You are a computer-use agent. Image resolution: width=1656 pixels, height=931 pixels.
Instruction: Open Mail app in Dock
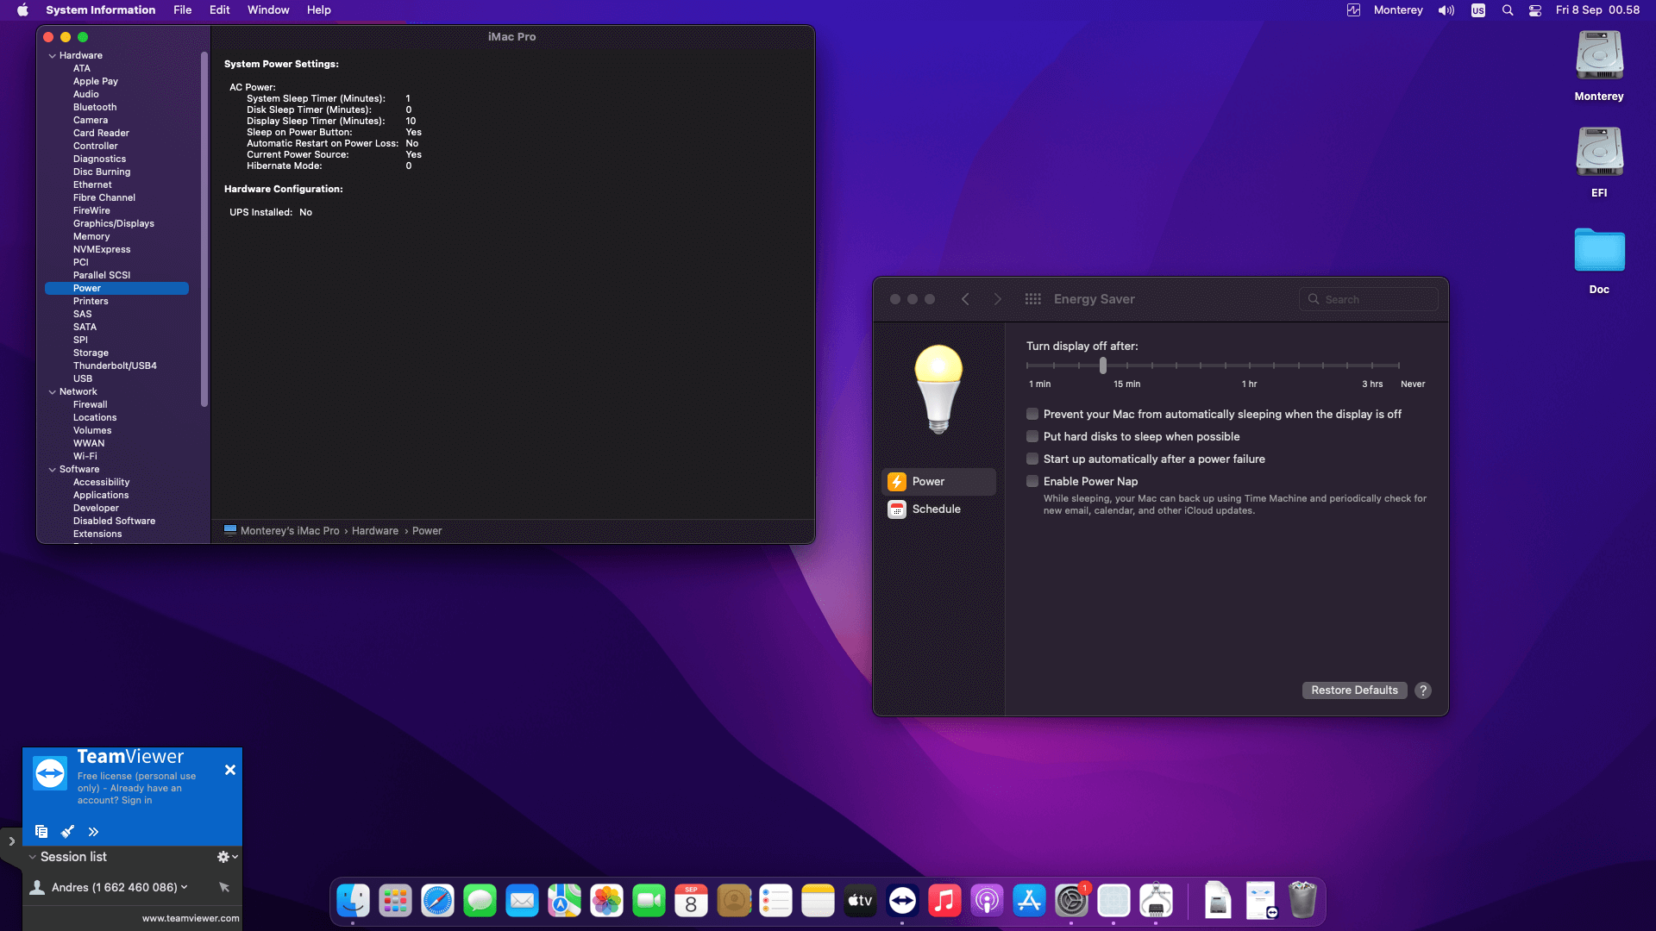tap(522, 901)
